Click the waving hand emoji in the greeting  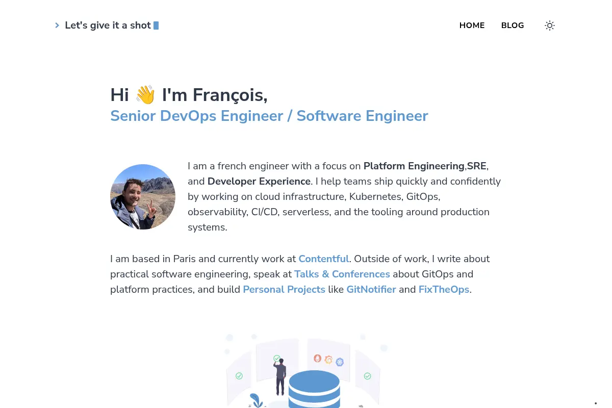(x=145, y=95)
